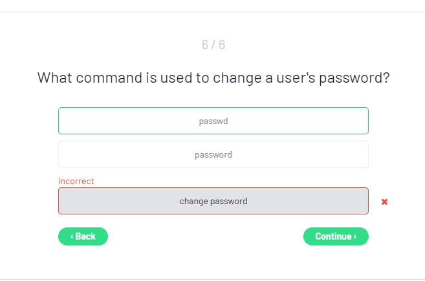This screenshot has height=281, width=425.
Task: Select the 'passwd' answer option
Action: (x=213, y=121)
